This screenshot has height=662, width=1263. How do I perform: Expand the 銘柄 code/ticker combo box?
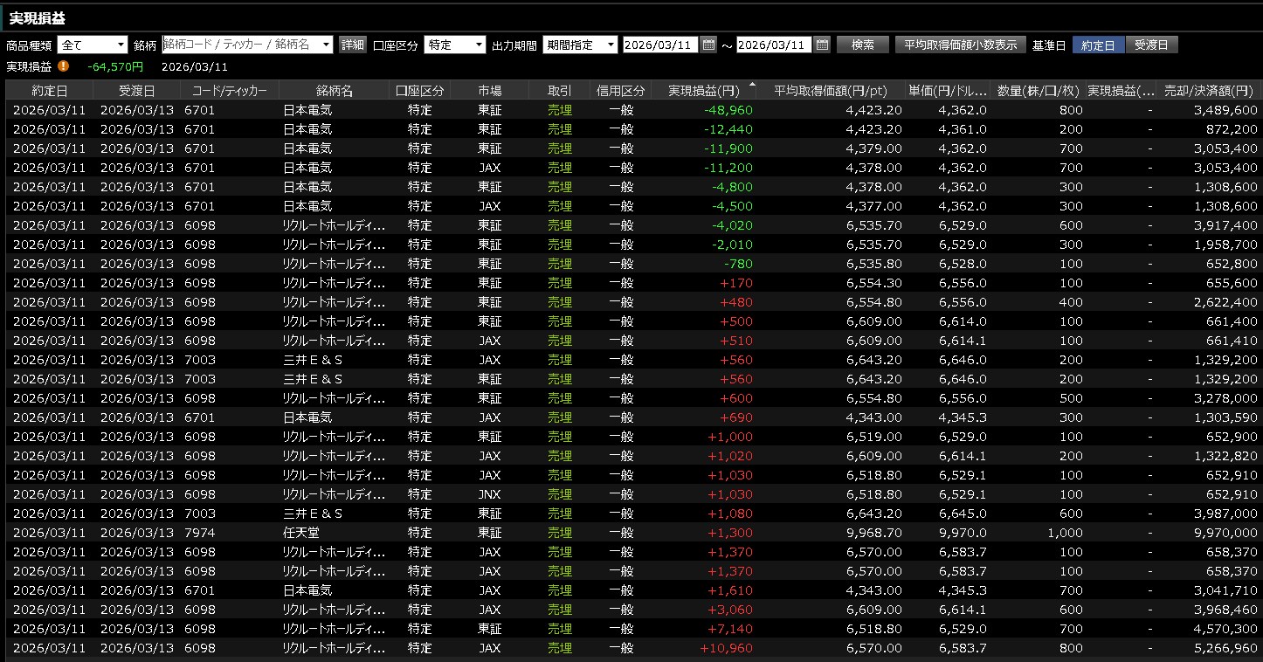click(x=247, y=45)
